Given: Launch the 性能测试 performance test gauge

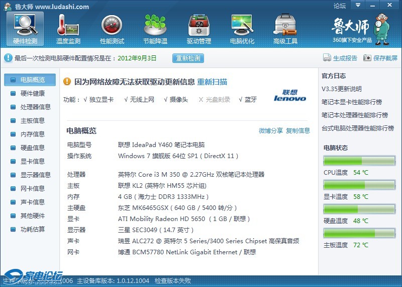Looking at the screenshot, I should pos(112,29).
